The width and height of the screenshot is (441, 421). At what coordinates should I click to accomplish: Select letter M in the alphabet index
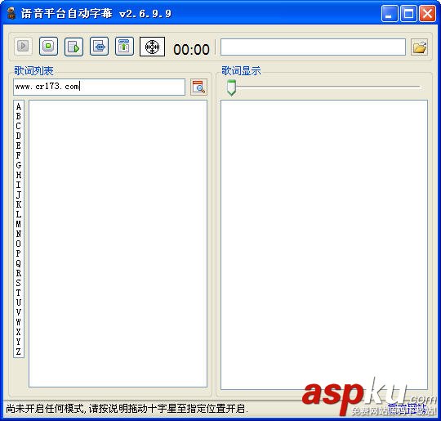coord(19,224)
